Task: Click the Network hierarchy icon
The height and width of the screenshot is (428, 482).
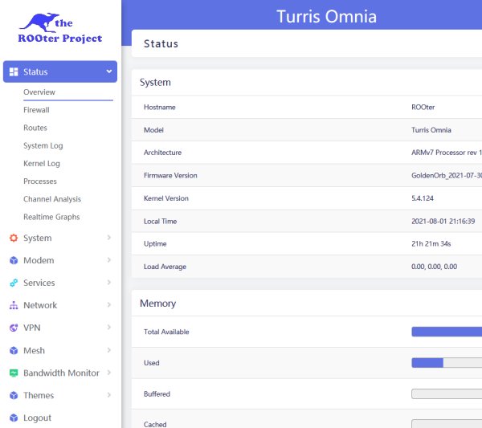Action: click(14, 305)
